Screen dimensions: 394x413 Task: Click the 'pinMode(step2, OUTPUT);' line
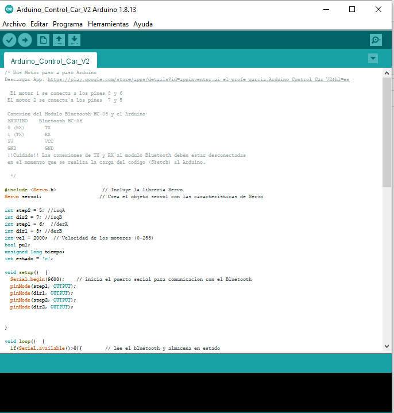pos(43,300)
